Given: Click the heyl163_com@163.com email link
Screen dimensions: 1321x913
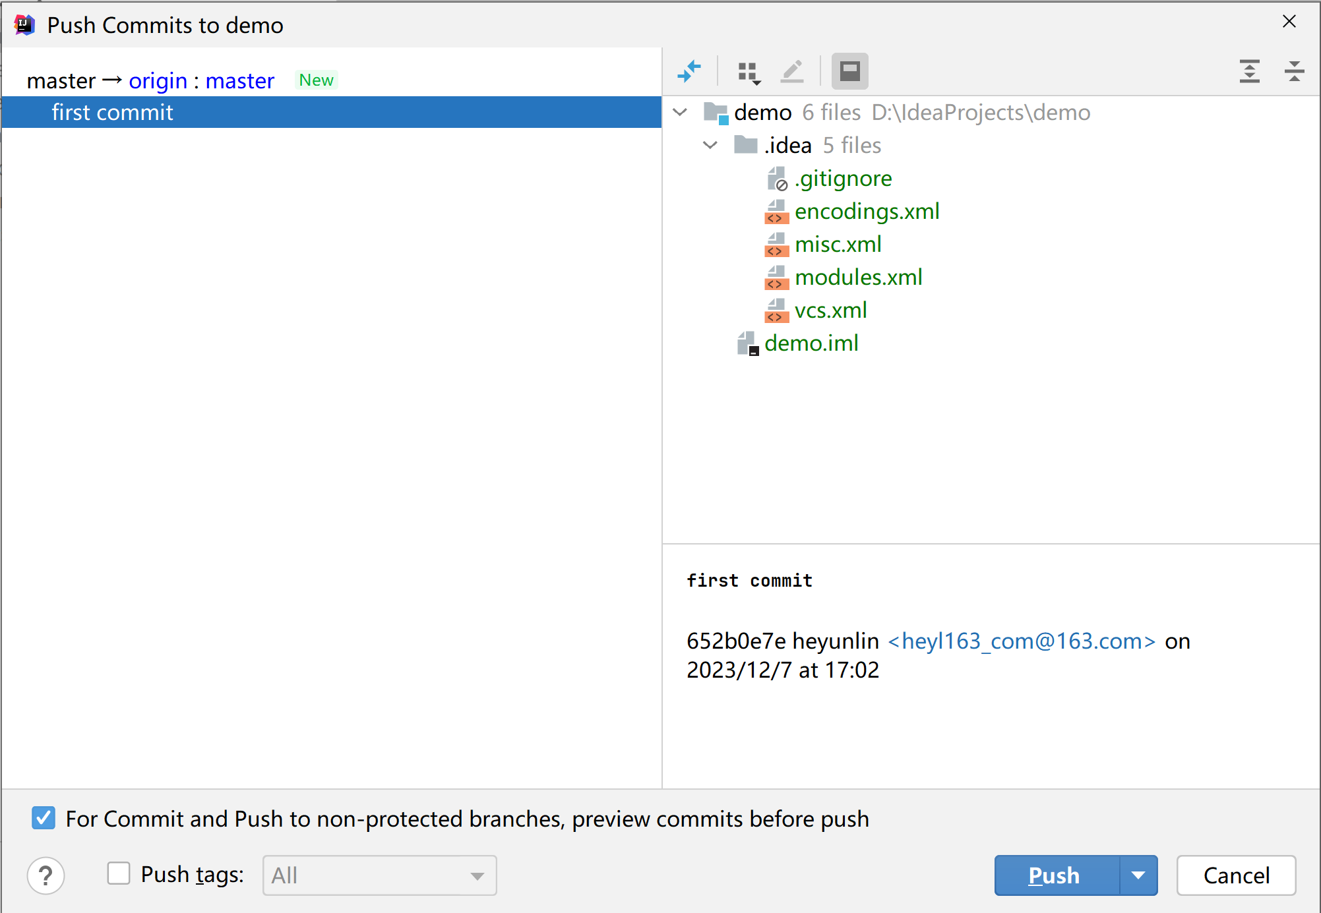Looking at the screenshot, I should 1022,641.
